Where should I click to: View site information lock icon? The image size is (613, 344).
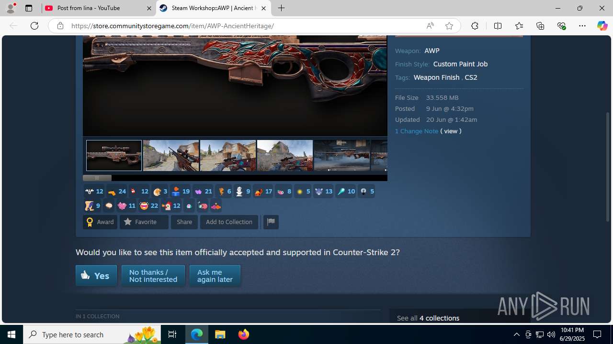(x=60, y=26)
